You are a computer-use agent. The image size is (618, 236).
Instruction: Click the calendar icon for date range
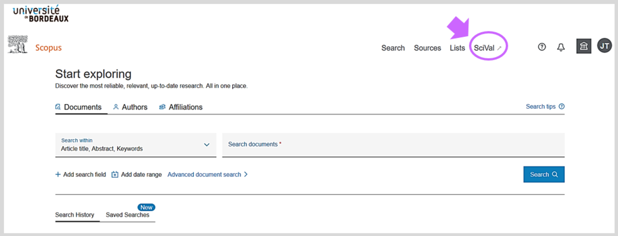point(115,175)
